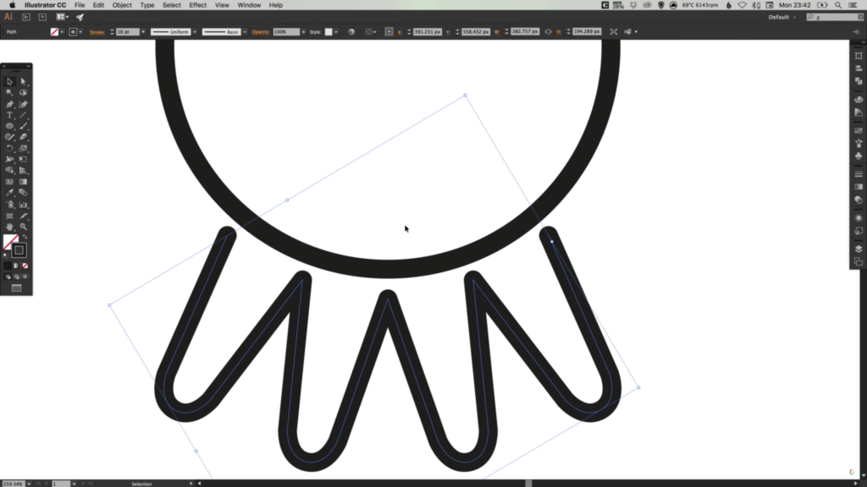867x487 pixels.
Task: Activate the Rotate tool
Action: coord(9,148)
